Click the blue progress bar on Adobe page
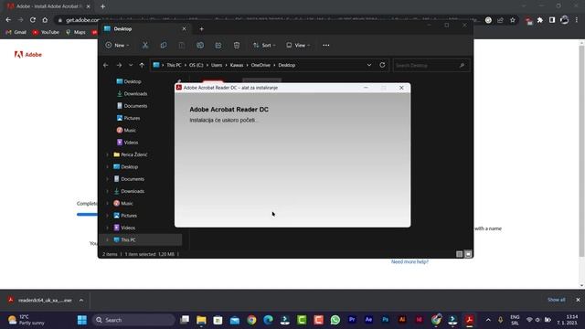The width and height of the screenshot is (585, 329). point(87,215)
